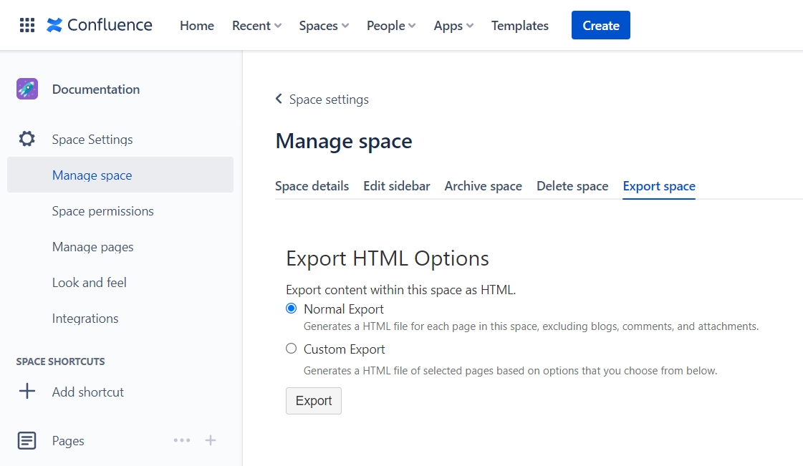
Task: Click the blue Create button
Action: pos(600,24)
